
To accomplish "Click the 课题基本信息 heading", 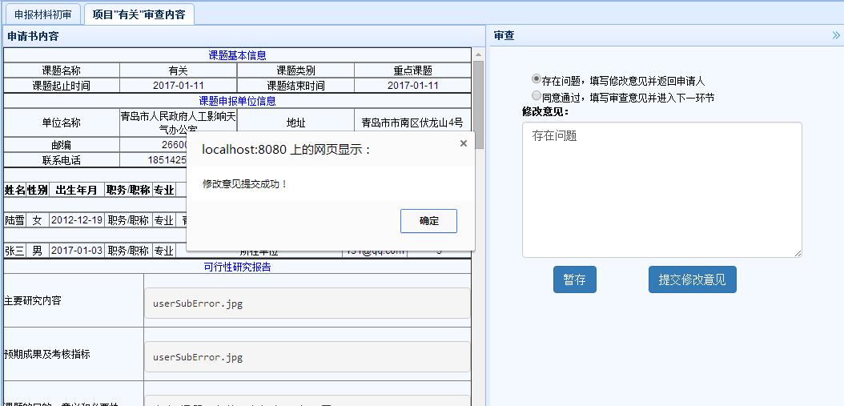I will 237,55.
